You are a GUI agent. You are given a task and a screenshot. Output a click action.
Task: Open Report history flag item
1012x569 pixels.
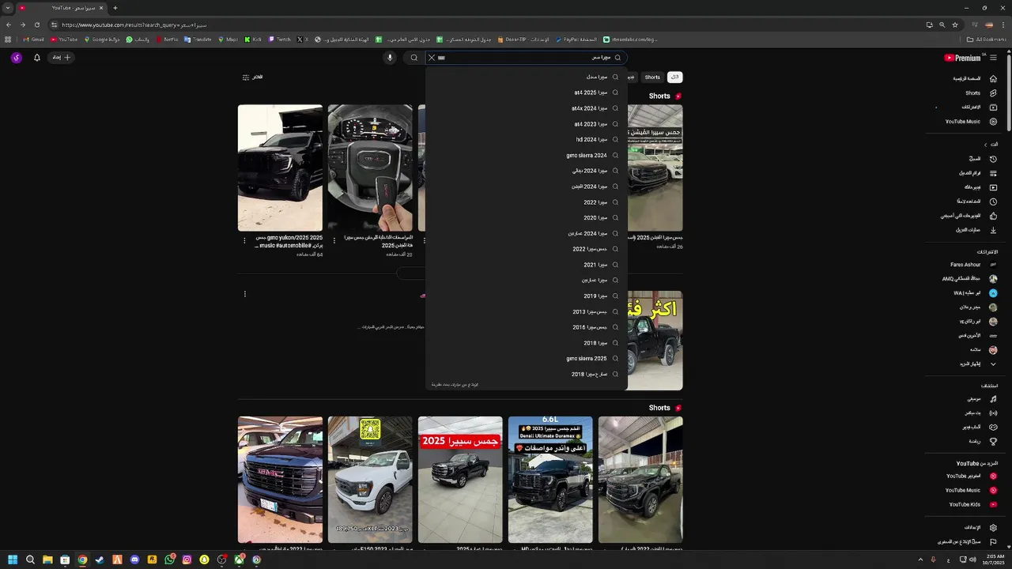pyautogui.click(x=967, y=541)
